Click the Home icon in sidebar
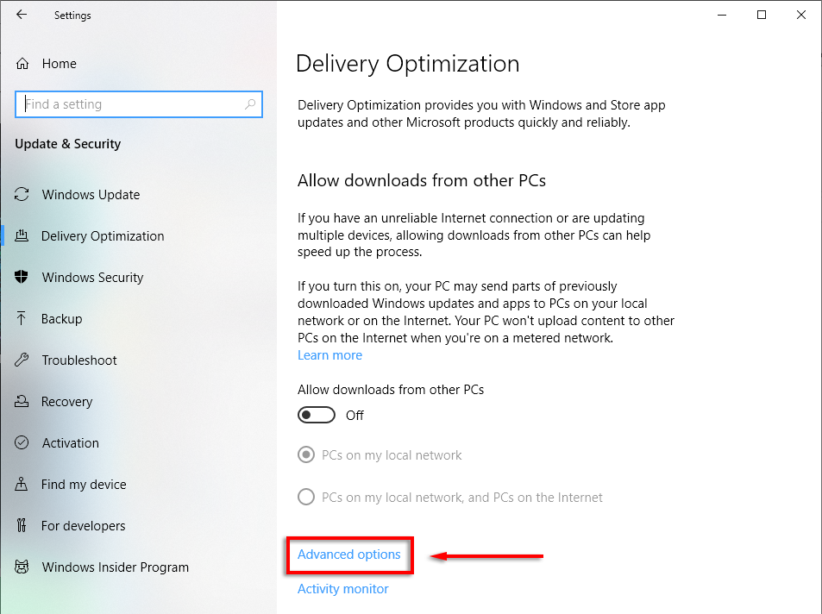 point(23,64)
